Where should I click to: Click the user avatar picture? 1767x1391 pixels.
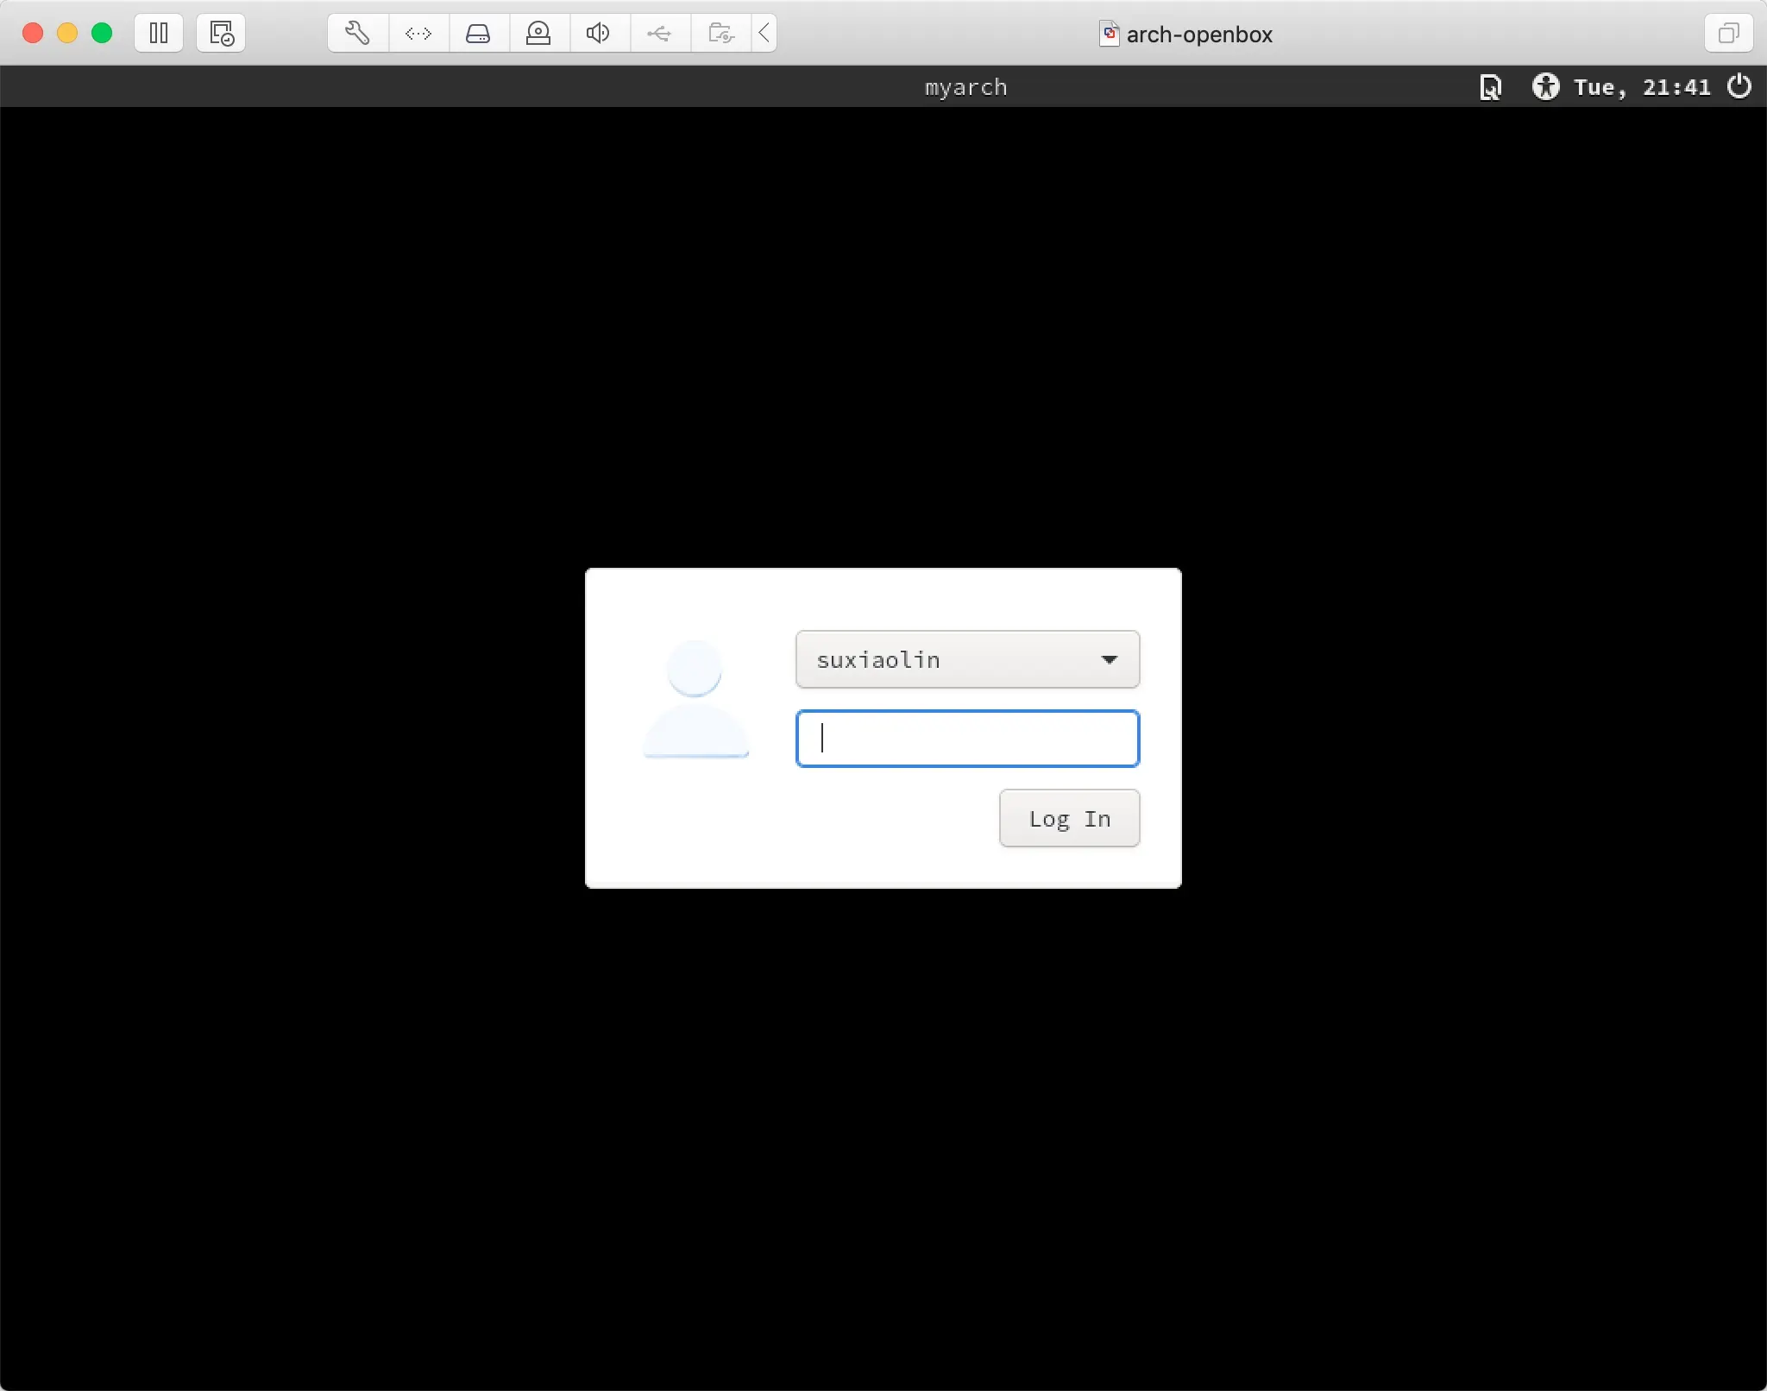(695, 699)
